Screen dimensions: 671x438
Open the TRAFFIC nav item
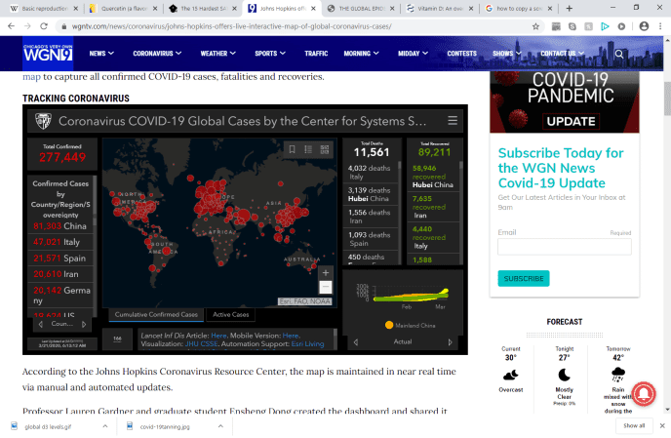[316, 54]
